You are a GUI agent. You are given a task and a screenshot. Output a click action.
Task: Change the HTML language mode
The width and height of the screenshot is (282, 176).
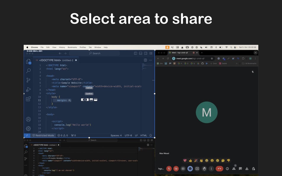point(144,135)
